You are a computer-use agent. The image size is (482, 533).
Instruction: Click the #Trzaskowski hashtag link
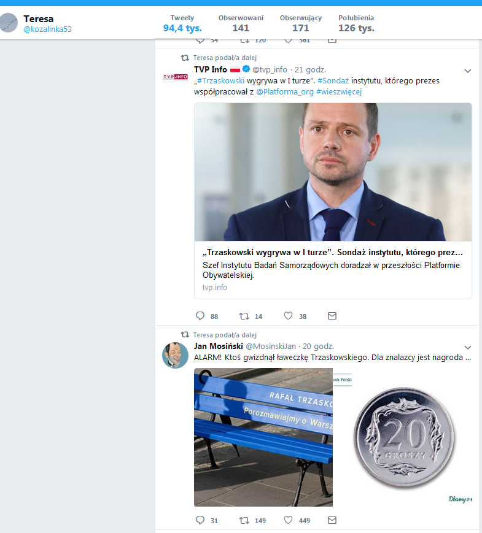point(221,80)
